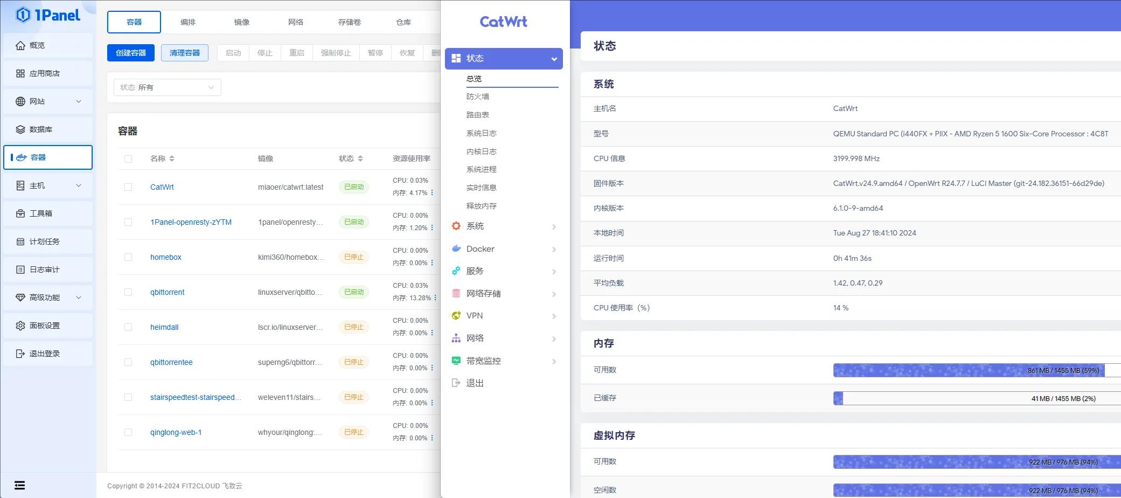Click the CatWrt logo title
1121x498 pixels.
[504, 22]
